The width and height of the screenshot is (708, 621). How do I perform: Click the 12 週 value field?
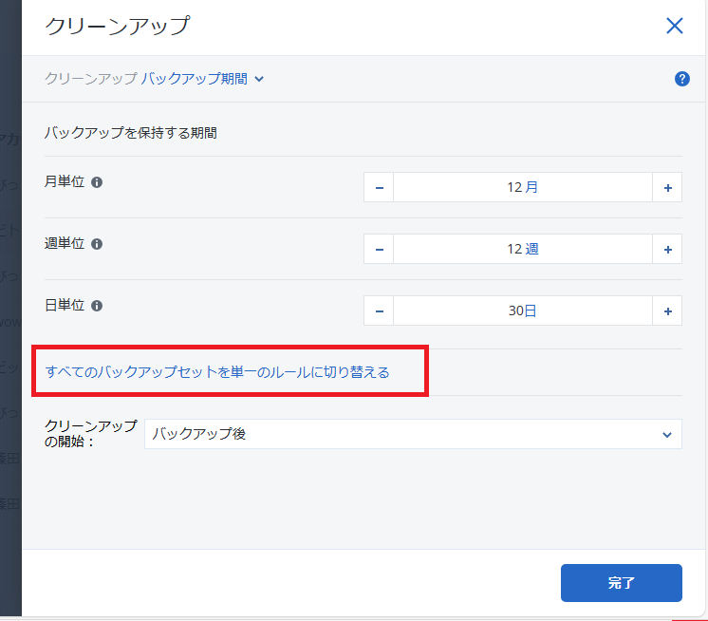click(x=523, y=249)
